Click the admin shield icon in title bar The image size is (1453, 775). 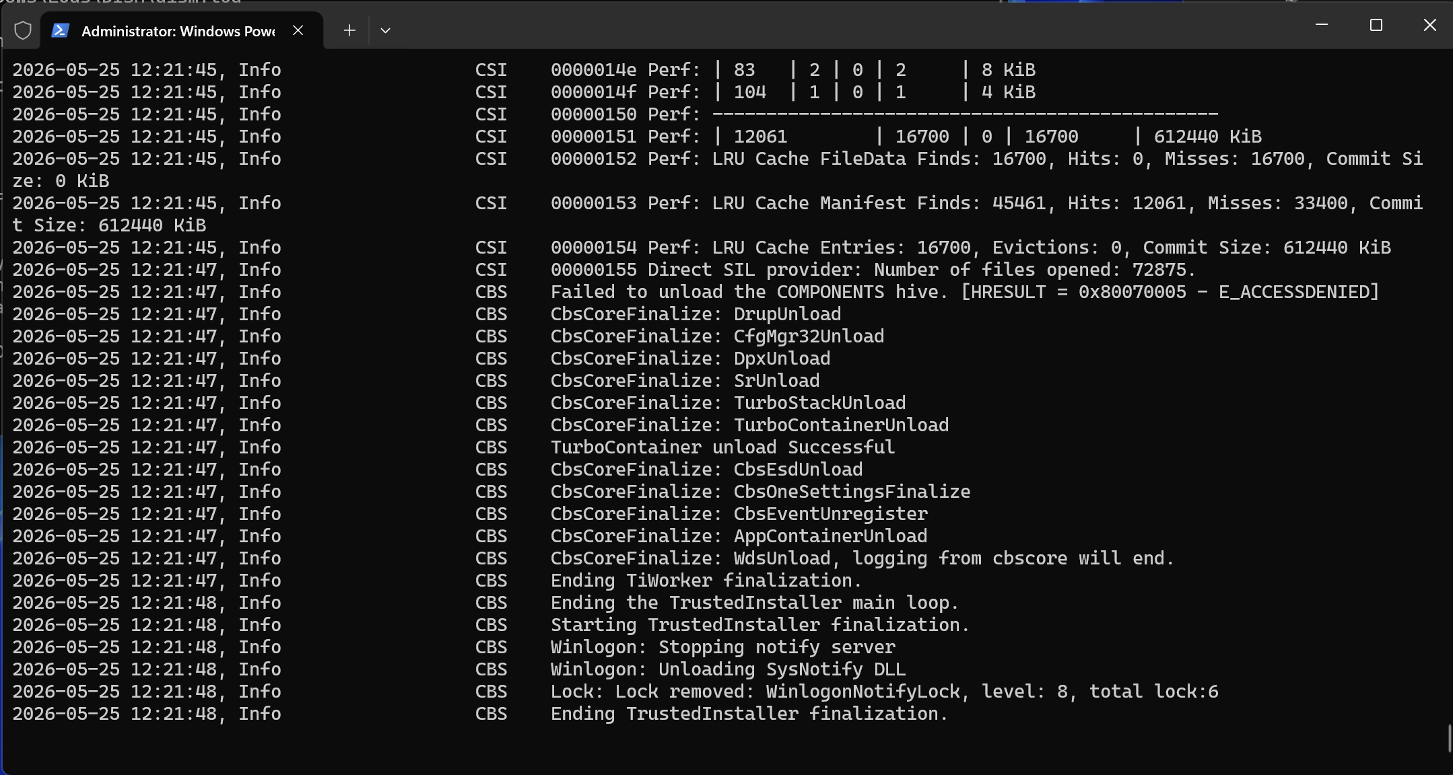(x=23, y=30)
